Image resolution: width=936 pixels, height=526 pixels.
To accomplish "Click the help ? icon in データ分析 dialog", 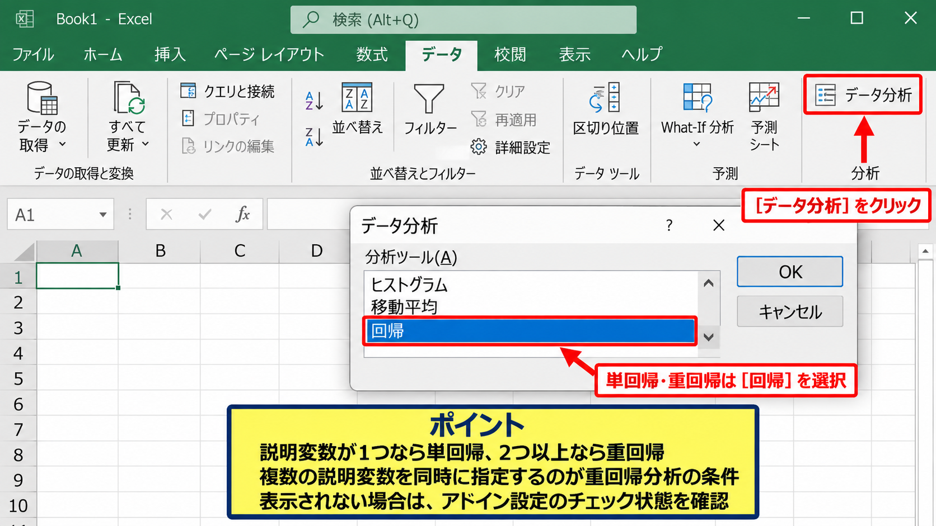I will tap(669, 225).
